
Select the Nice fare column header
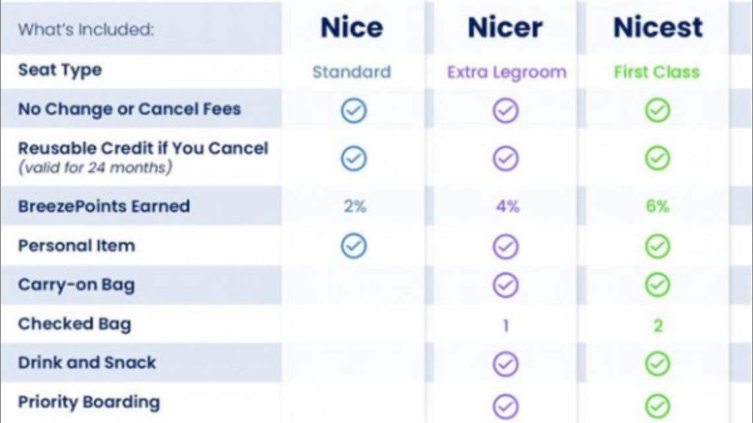352,27
